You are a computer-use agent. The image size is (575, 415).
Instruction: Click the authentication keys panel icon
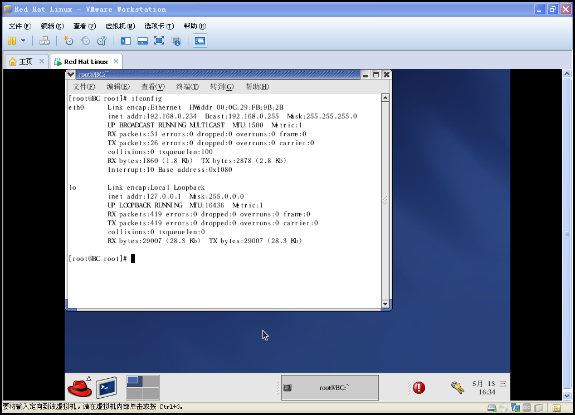[x=457, y=388]
